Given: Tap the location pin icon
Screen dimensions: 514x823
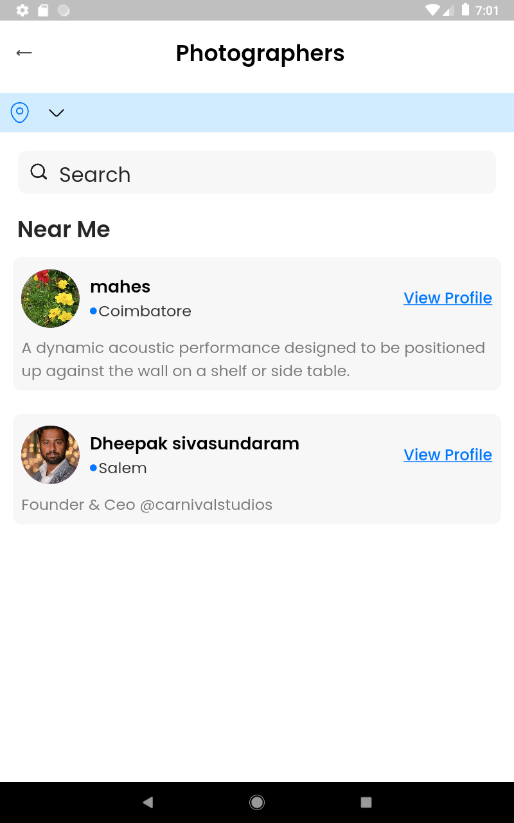Looking at the screenshot, I should pos(20,113).
